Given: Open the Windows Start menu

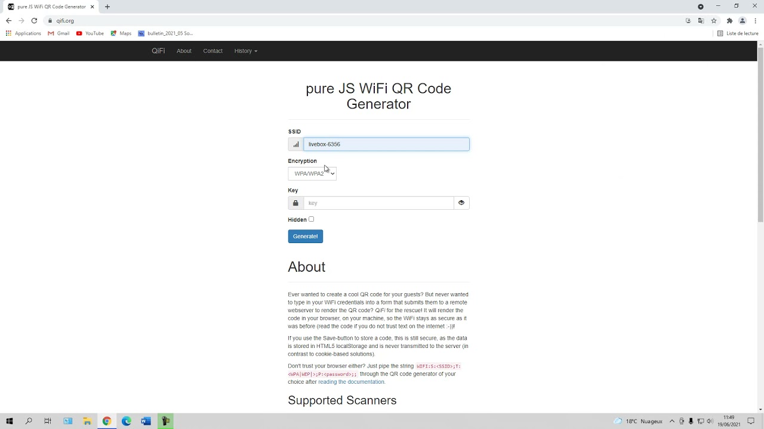Looking at the screenshot, I should (x=10, y=421).
